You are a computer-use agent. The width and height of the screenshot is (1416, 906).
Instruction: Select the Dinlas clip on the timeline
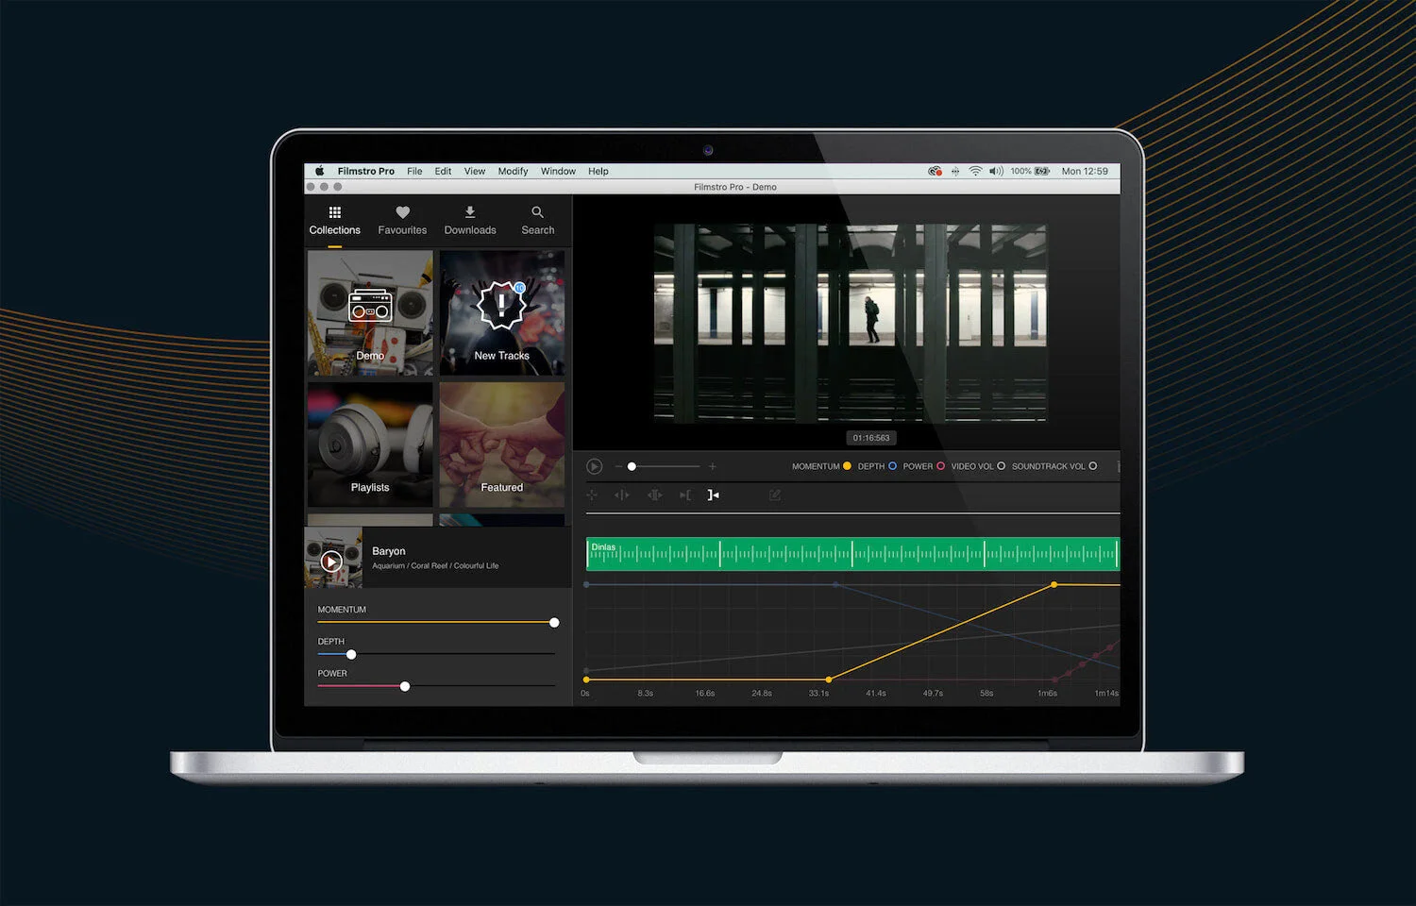[x=850, y=554]
